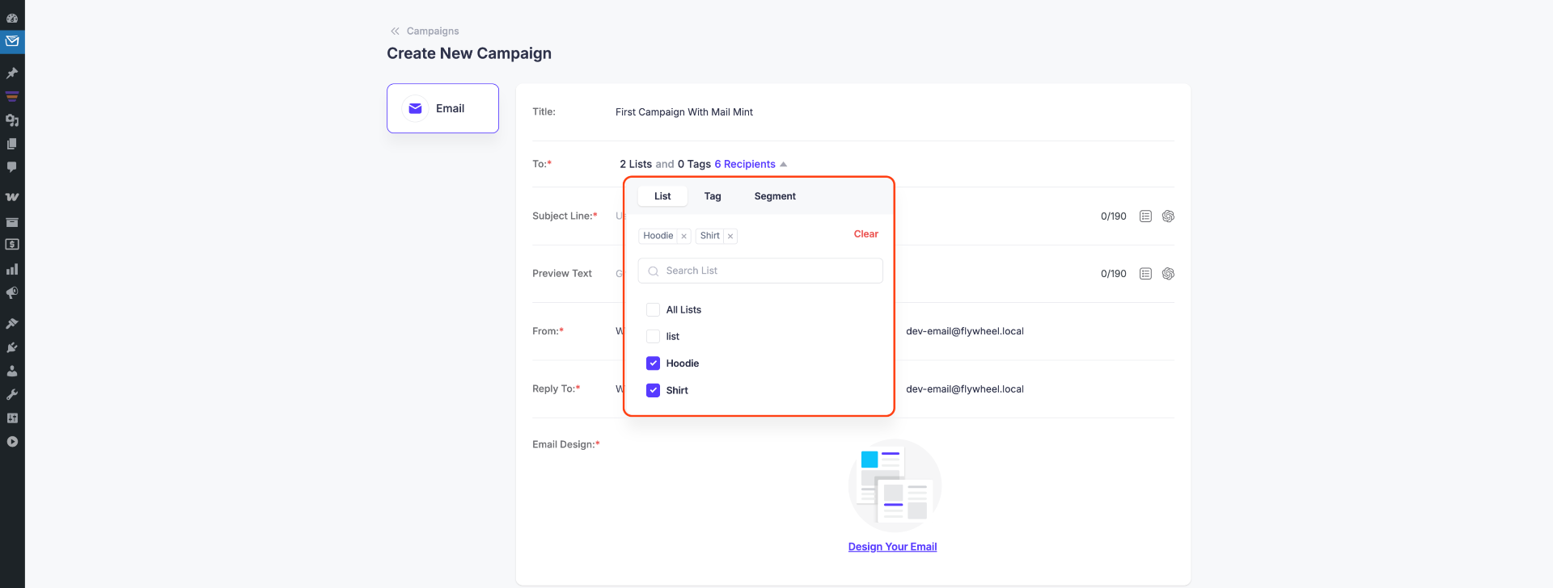
Task: Open Media library icon in sidebar
Action: click(12, 120)
